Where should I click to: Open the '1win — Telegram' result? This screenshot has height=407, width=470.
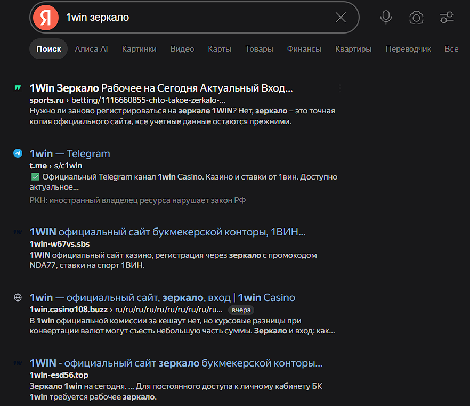tap(70, 153)
